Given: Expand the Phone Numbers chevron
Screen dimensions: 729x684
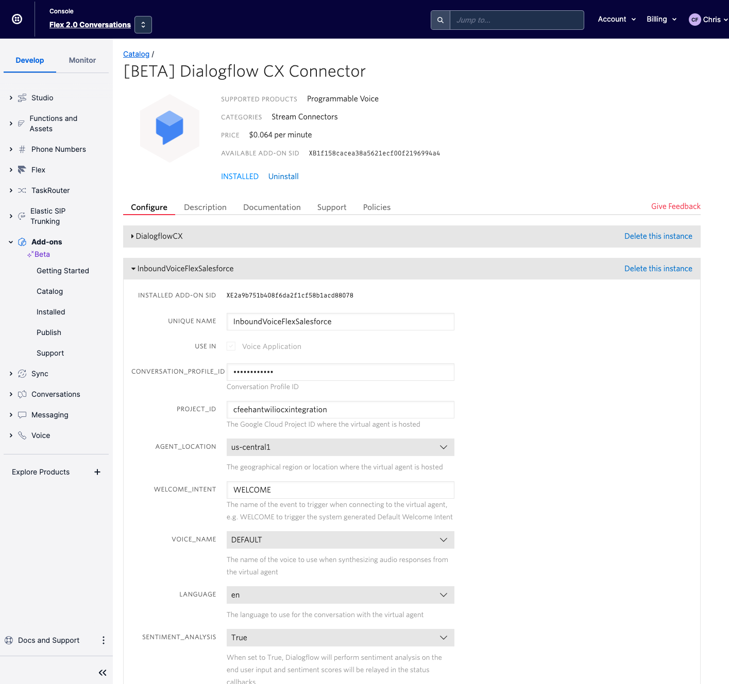Looking at the screenshot, I should [11, 149].
